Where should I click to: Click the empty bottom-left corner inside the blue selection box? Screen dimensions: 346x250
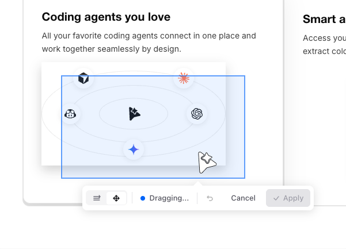72,172
